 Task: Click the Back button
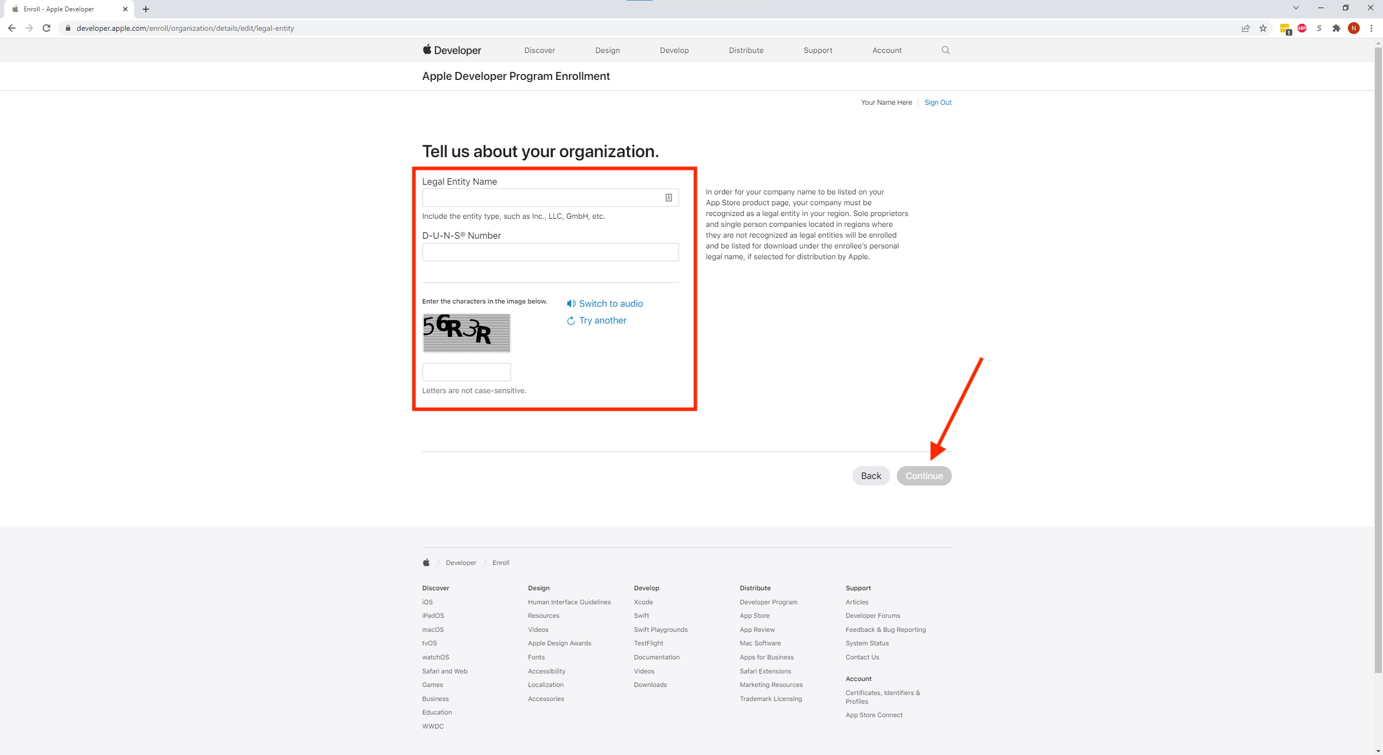(x=871, y=476)
